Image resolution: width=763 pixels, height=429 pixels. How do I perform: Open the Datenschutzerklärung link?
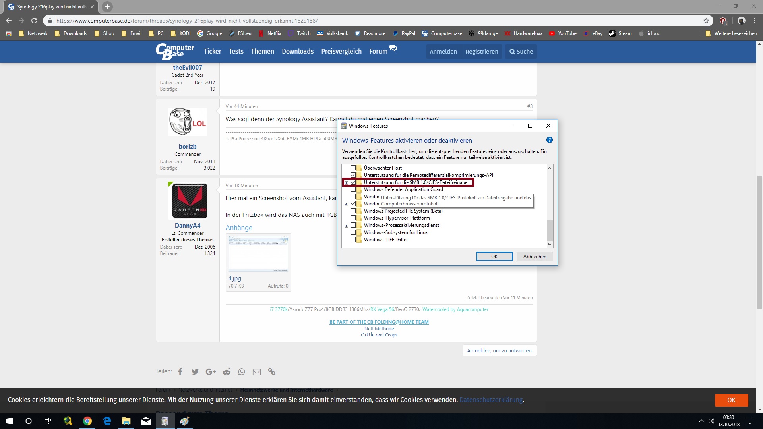(491, 400)
